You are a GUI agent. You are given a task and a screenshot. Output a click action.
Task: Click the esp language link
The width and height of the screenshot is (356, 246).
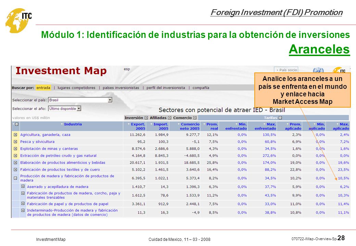pyautogui.click(x=127, y=69)
